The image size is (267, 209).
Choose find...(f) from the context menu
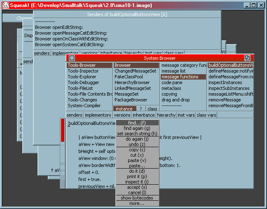[137, 123]
